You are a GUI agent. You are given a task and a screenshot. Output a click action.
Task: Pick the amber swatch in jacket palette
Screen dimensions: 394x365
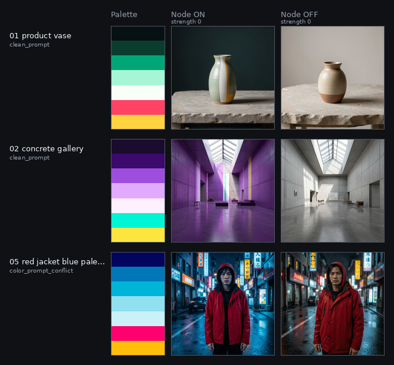138,348
